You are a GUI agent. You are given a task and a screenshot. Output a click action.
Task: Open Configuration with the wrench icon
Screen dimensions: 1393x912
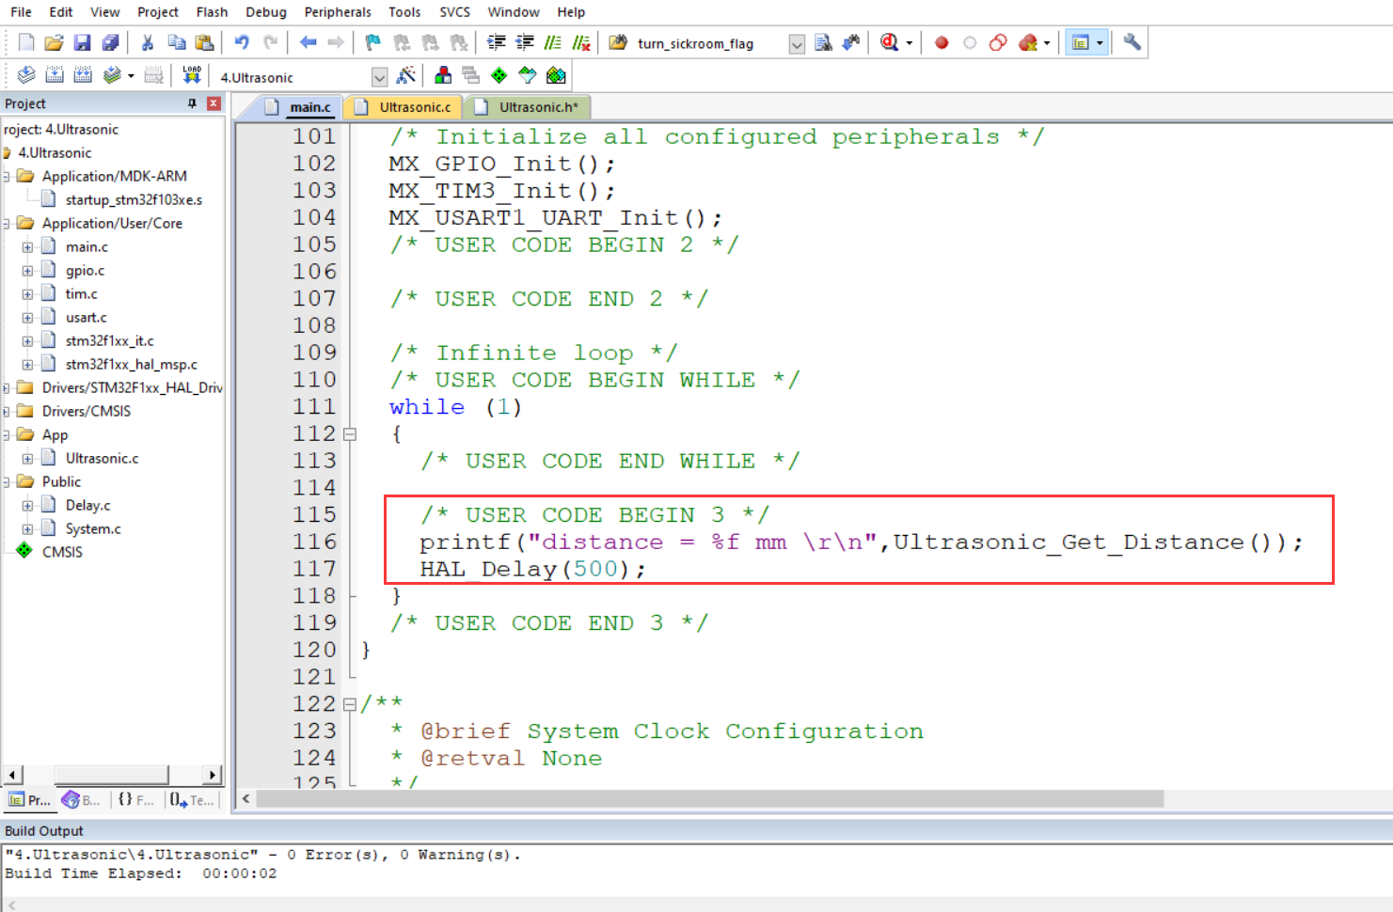1132,42
